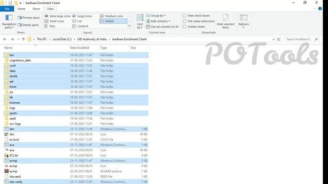Screen dimensions: 328x184
Task: Open the Add columns dropdown
Action: point(158,21)
